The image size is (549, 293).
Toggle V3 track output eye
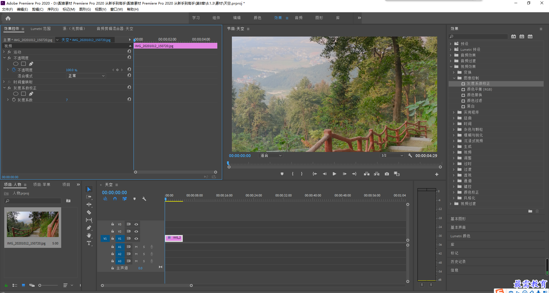pyautogui.click(x=136, y=224)
